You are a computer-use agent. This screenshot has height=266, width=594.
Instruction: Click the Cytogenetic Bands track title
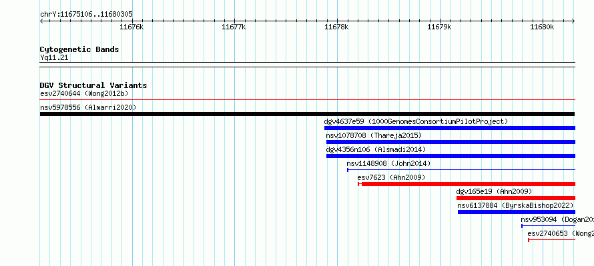pos(79,49)
